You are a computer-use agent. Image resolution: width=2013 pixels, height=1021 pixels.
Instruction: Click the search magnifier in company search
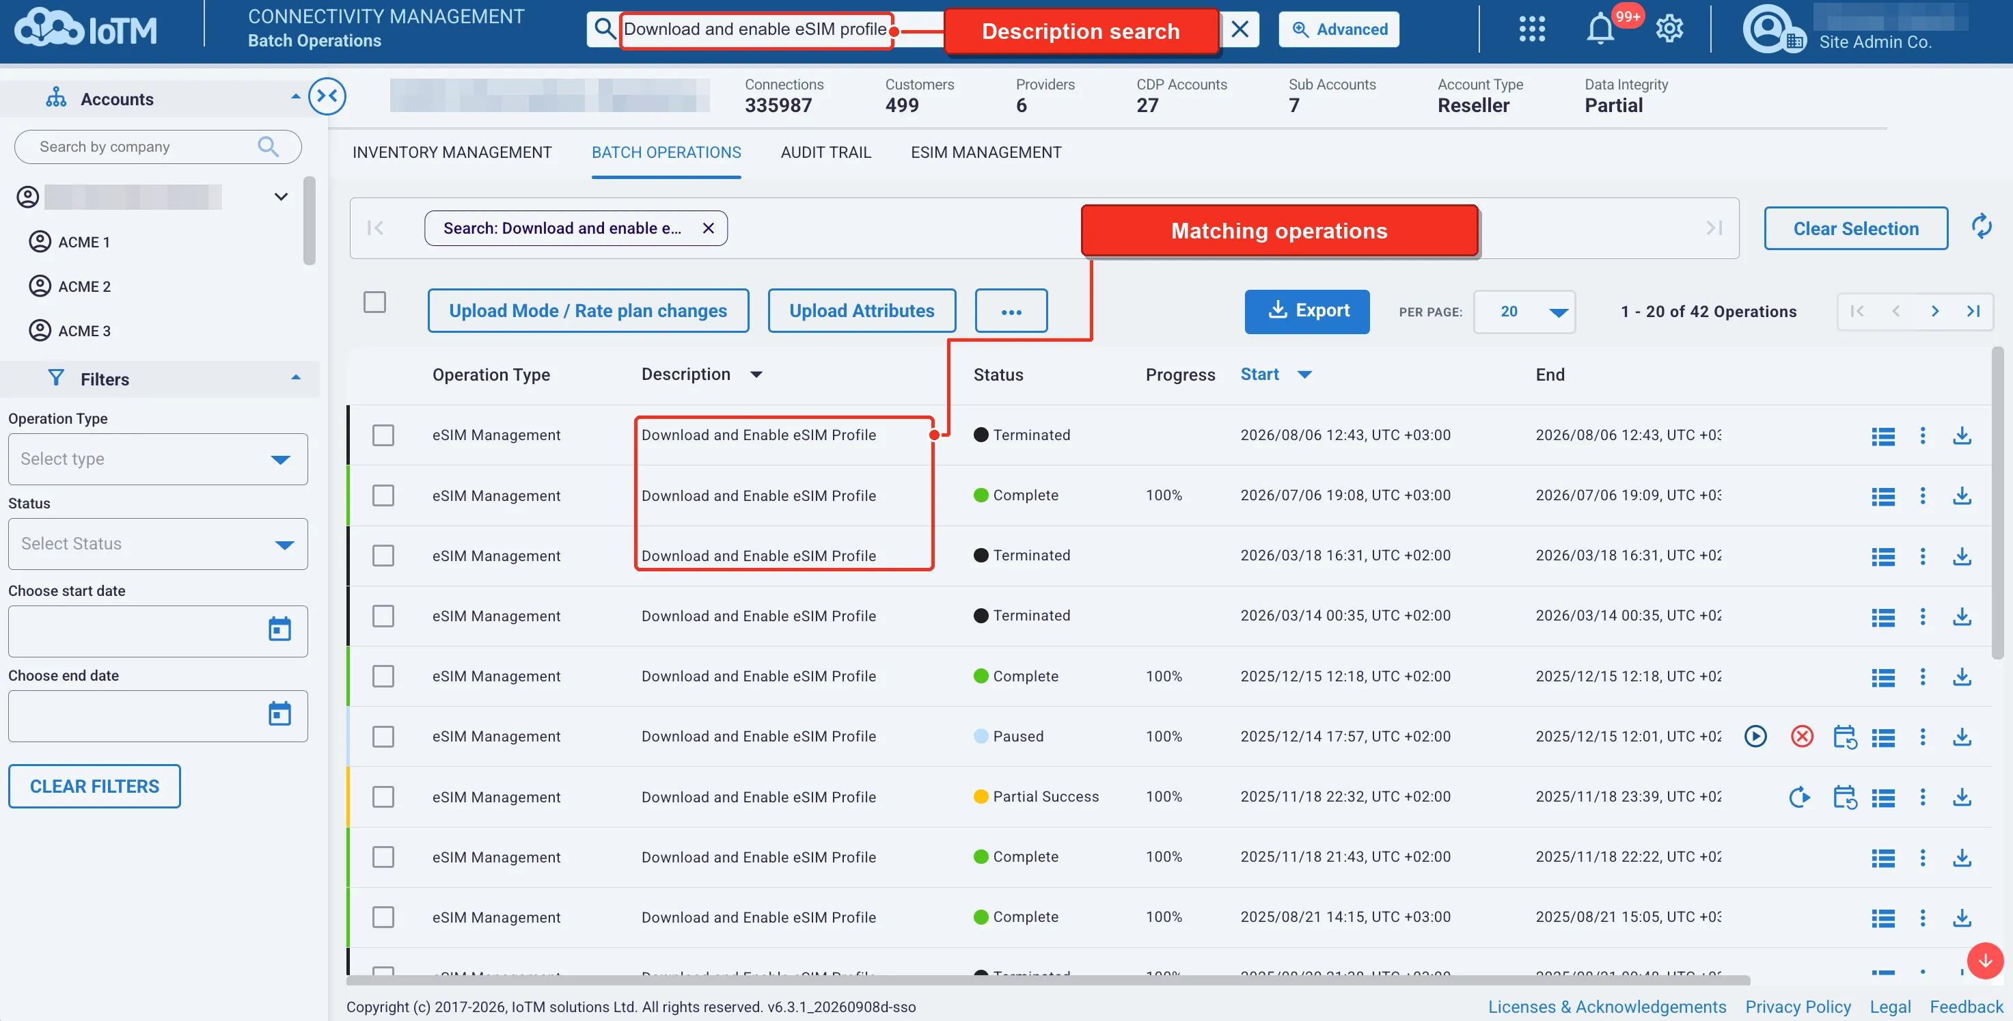[268, 147]
